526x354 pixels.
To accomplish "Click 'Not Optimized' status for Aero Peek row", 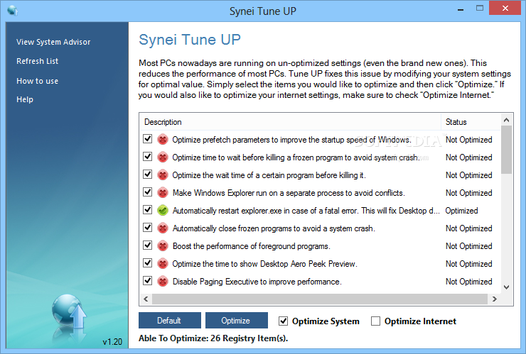I will [468, 264].
